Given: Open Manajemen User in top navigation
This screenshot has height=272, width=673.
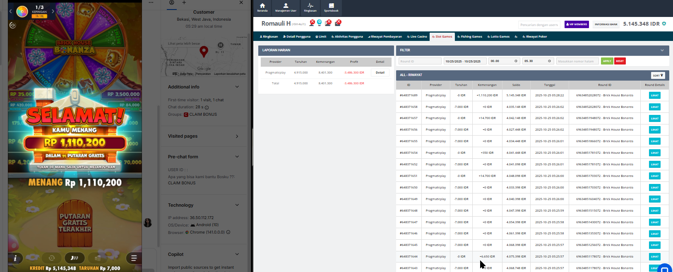Looking at the screenshot, I should [286, 7].
